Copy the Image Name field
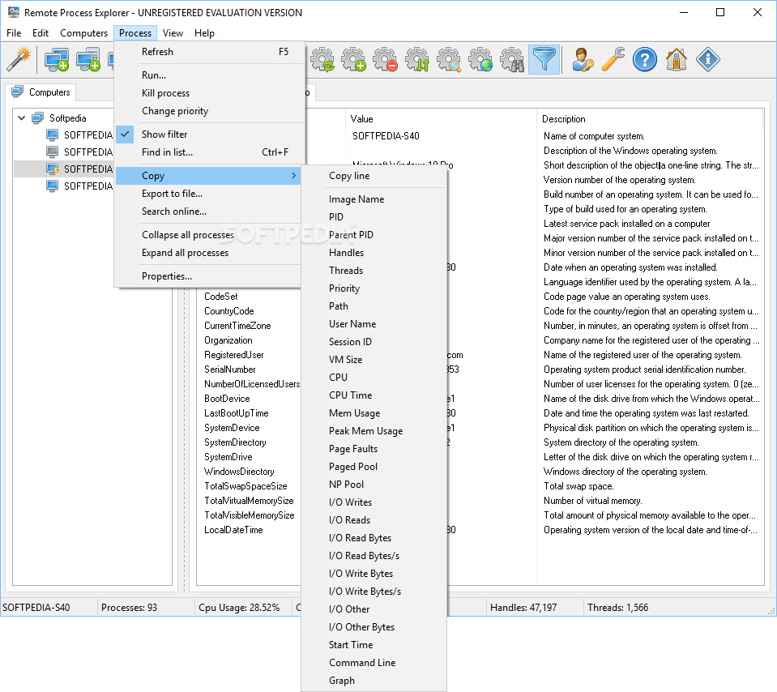This screenshot has width=777, height=692. click(374, 199)
